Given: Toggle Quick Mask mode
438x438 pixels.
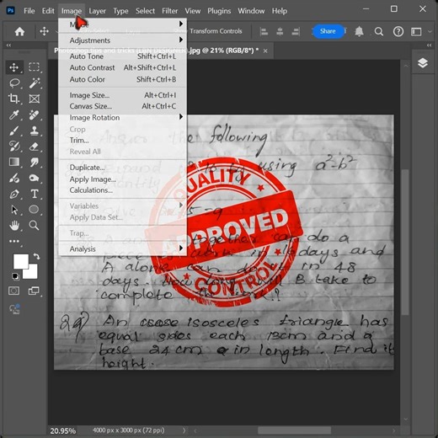Looking at the screenshot, I should 13,291.
